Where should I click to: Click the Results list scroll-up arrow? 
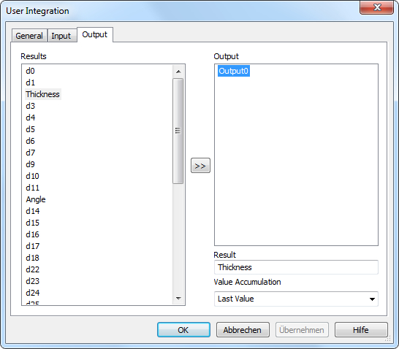(x=178, y=72)
